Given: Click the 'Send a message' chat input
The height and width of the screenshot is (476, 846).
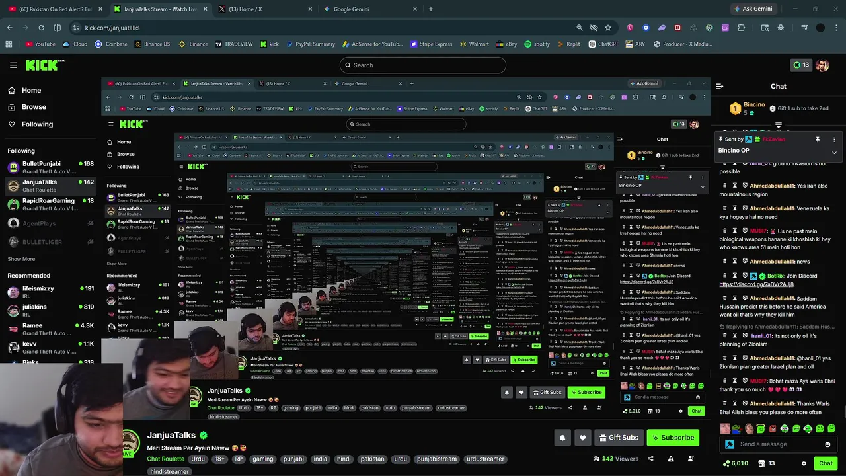Looking at the screenshot, I should point(779,444).
